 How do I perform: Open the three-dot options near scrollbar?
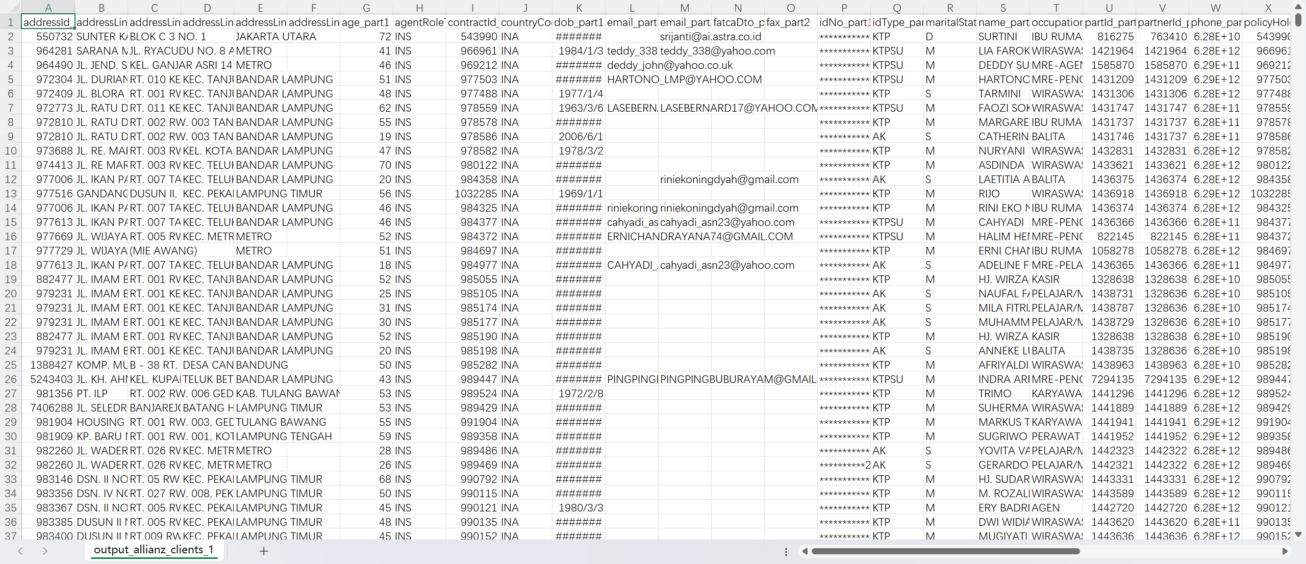(786, 551)
